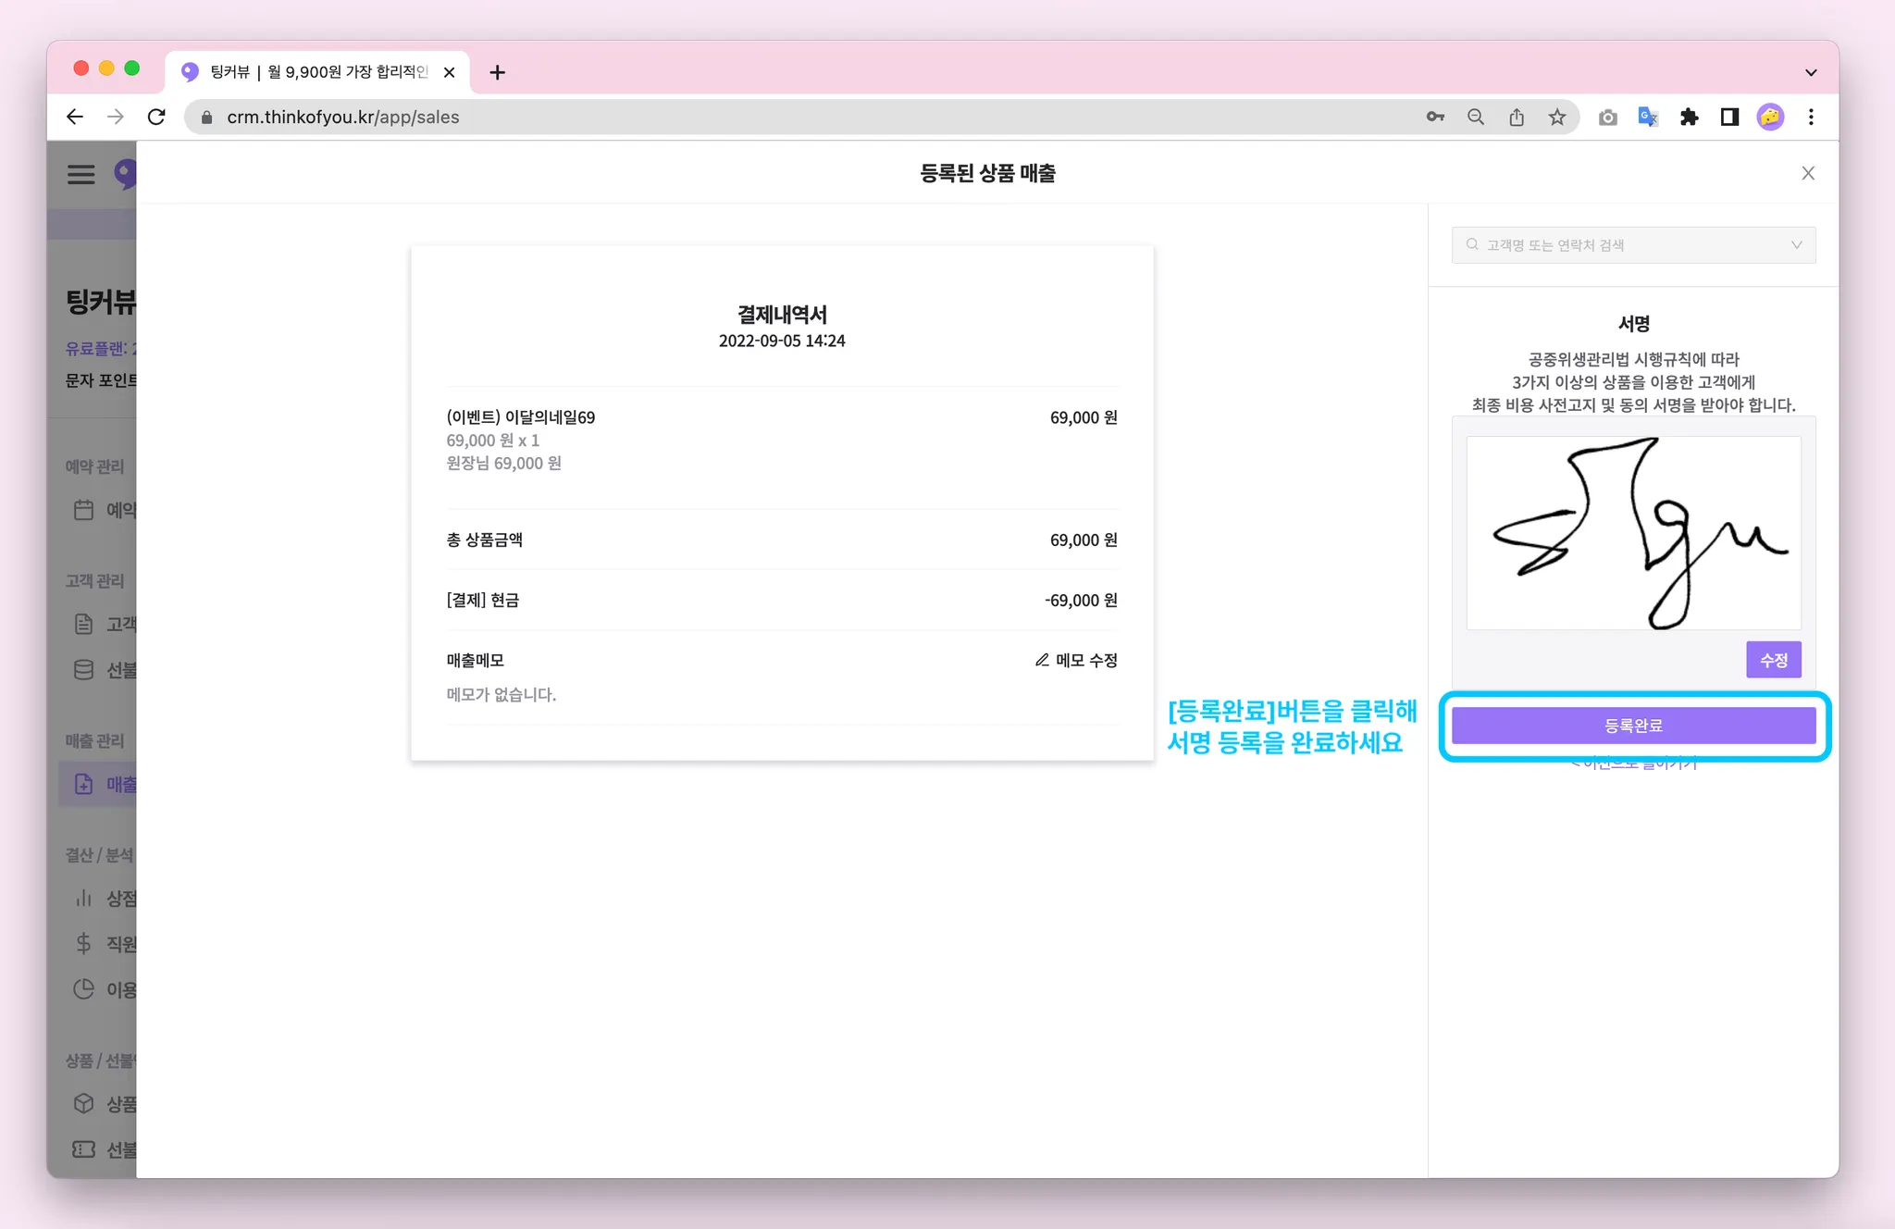Open the browser extensions puzzle icon
This screenshot has height=1229, width=1895.
tap(1689, 117)
